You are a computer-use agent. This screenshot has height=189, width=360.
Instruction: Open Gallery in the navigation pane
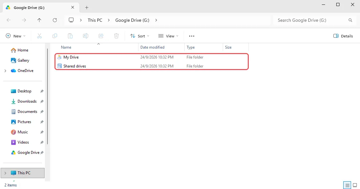click(x=23, y=60)
